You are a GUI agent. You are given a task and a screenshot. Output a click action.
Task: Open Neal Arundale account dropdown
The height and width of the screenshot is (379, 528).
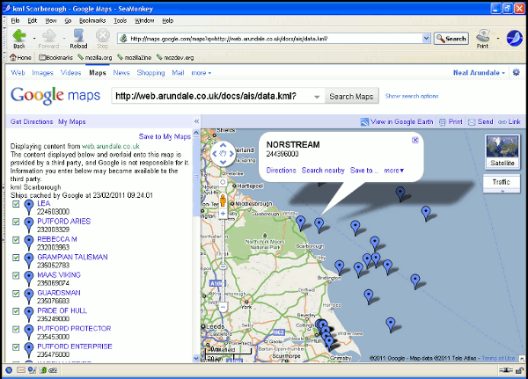(479, 73)
